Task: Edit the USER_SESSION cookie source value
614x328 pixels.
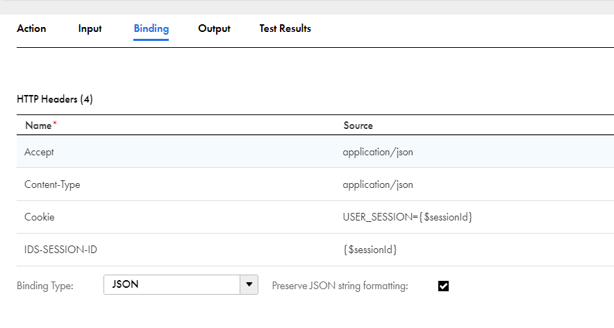Action: [408, 217]
